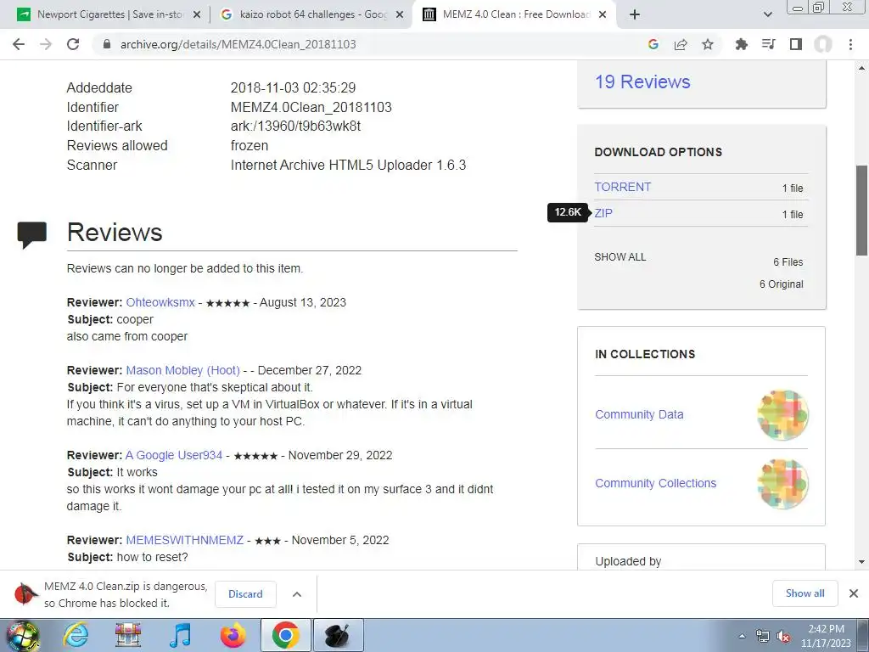869x652 pixels.
Task: Open Chrome three-dot menu
Action: click(x=850, y=44)
